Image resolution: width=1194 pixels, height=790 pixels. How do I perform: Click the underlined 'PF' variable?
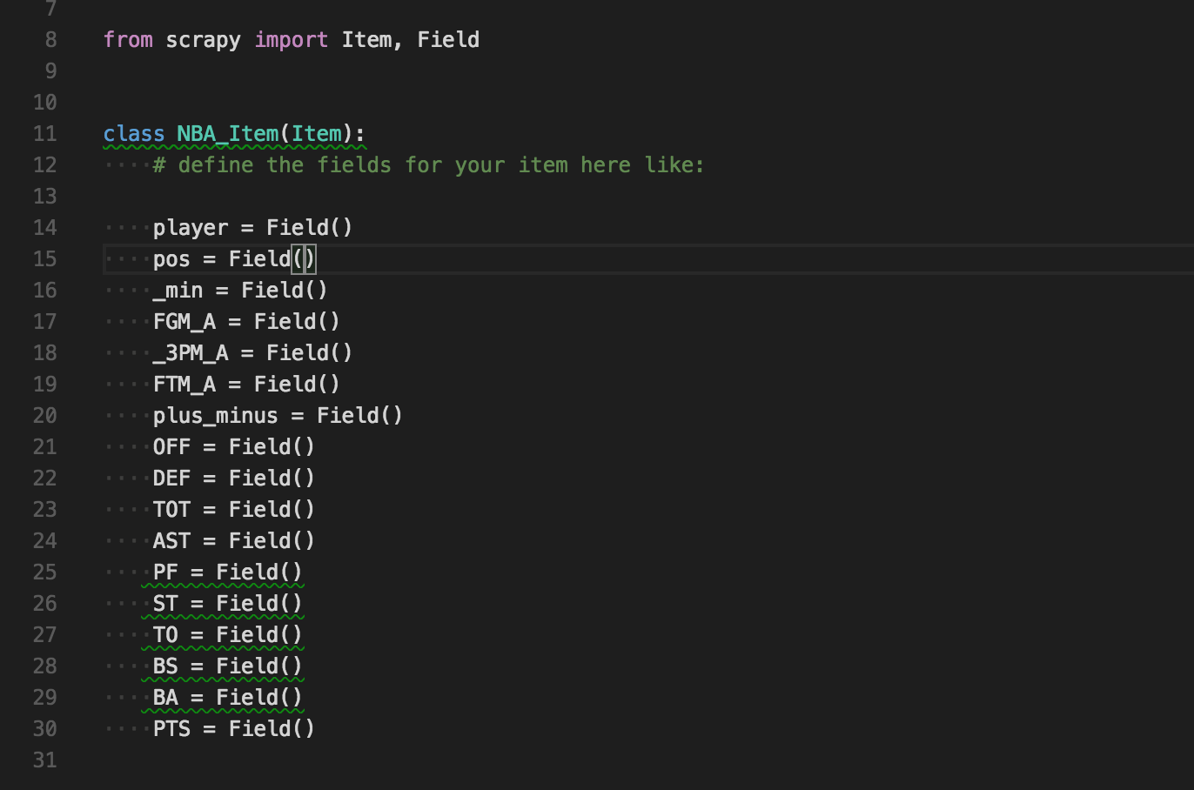click(x=165, y=572)
